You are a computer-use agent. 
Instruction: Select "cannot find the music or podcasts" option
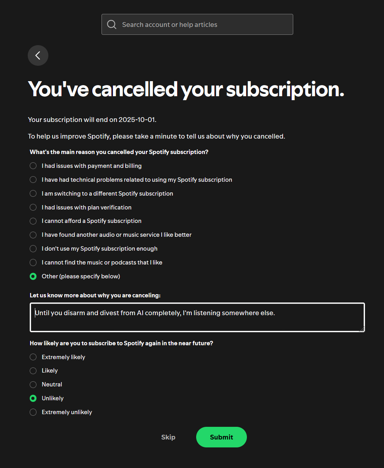click(33, 263)
